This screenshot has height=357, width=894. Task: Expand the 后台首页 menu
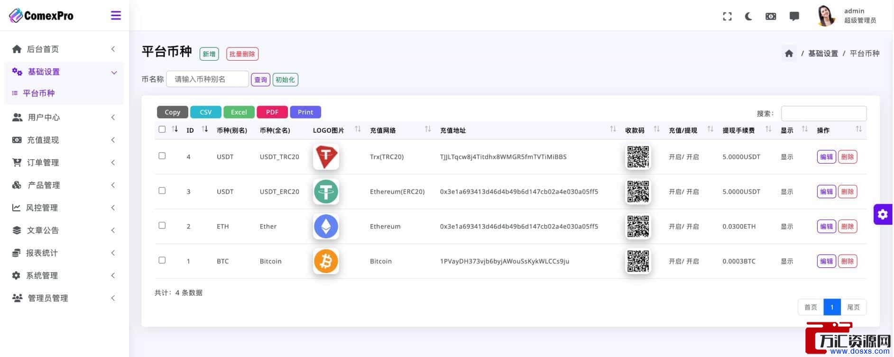click(x=64, y=49)
